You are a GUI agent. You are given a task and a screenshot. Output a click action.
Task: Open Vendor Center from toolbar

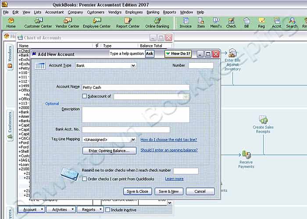click(x=68, y=23)
